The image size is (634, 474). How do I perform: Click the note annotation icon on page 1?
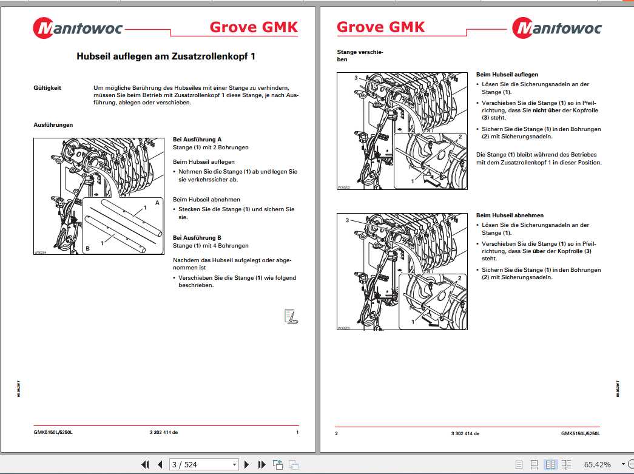point(291,316)
